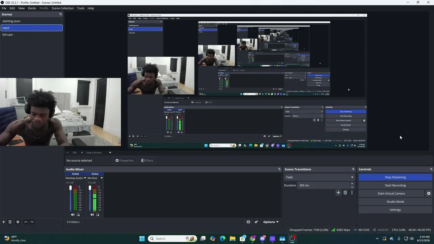
Task: Open Microsoft Store from taskbar
Action: click(x=242, y=239)
